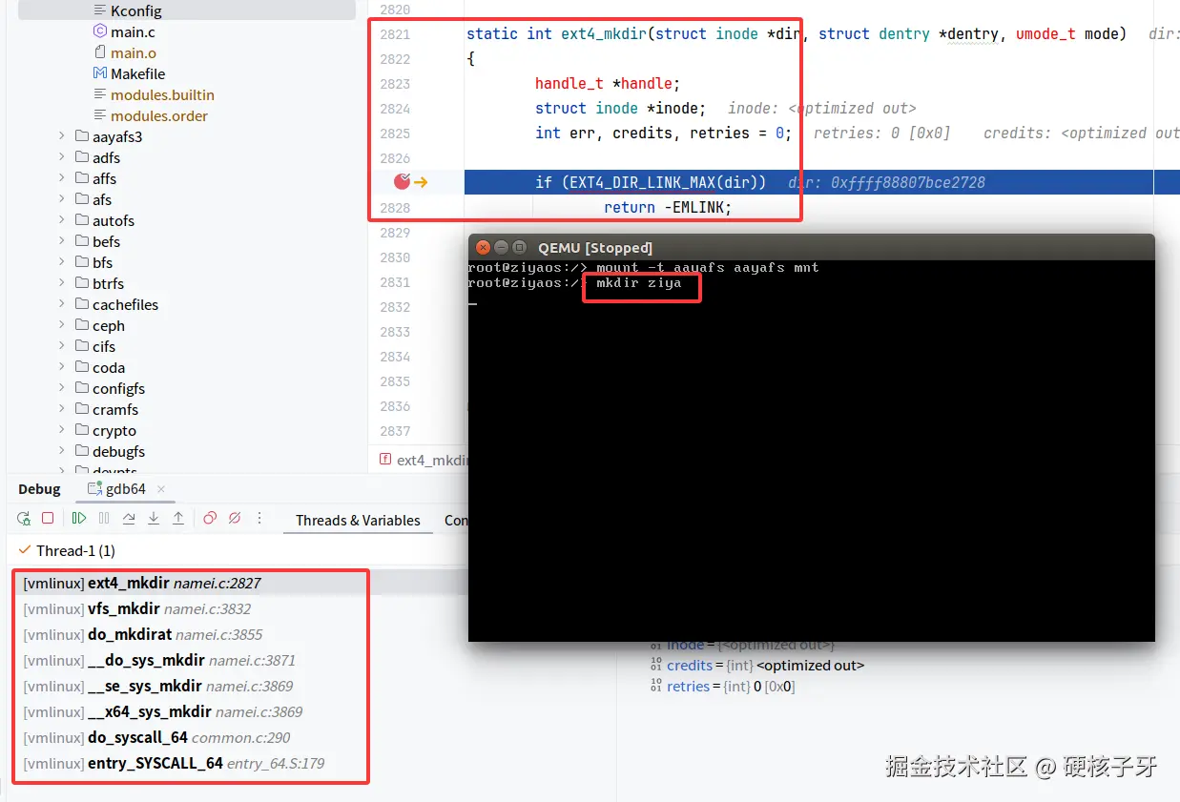Open View Breakpoints dialog icon

tap(210, 519)
